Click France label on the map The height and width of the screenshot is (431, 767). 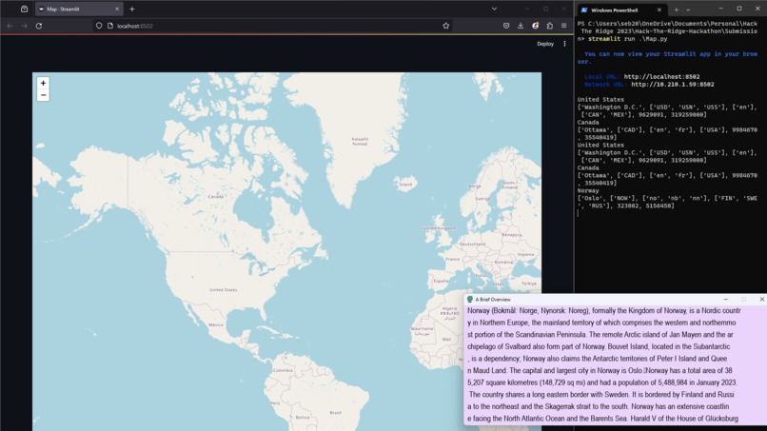[x=452, y=259]
